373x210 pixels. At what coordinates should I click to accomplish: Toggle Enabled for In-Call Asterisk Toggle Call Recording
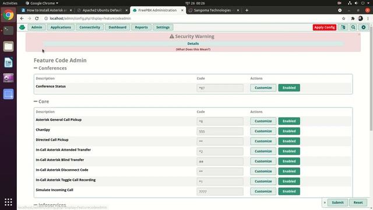289,181
